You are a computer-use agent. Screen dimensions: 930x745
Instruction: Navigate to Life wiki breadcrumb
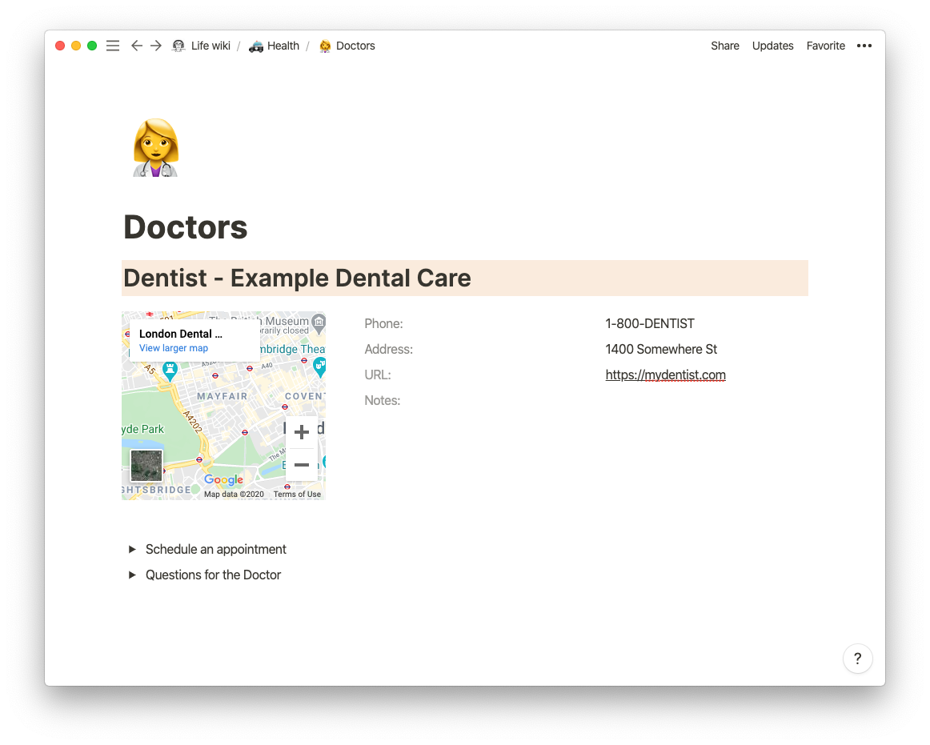click(210, 46)
